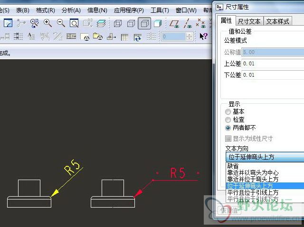Open the Layers stack icon
This screenshot has width=304, height=227.
[101, 23]
